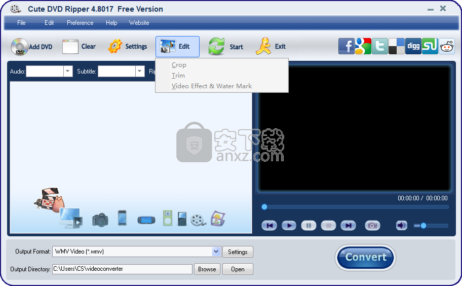This screenshot has height=286, width=462.
Task: Click the camera device icon
Action: click(100, 220)
